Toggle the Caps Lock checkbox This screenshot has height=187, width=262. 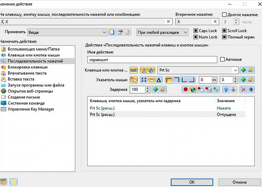(195, 31)
